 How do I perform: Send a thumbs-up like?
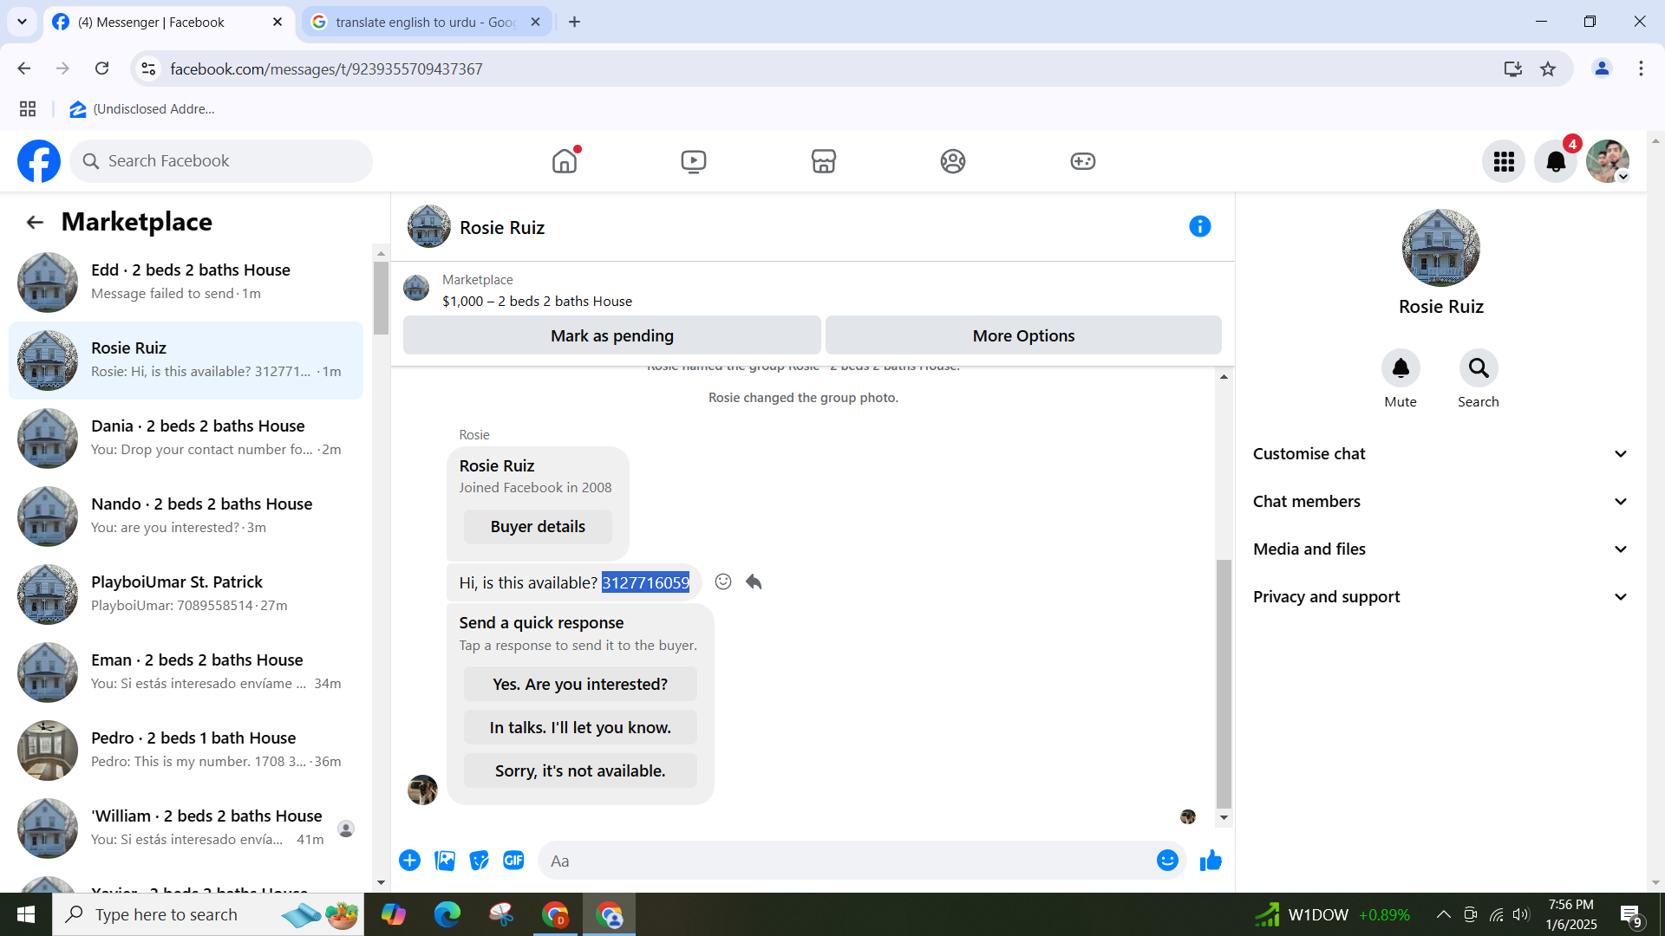tap(1211, 861)
